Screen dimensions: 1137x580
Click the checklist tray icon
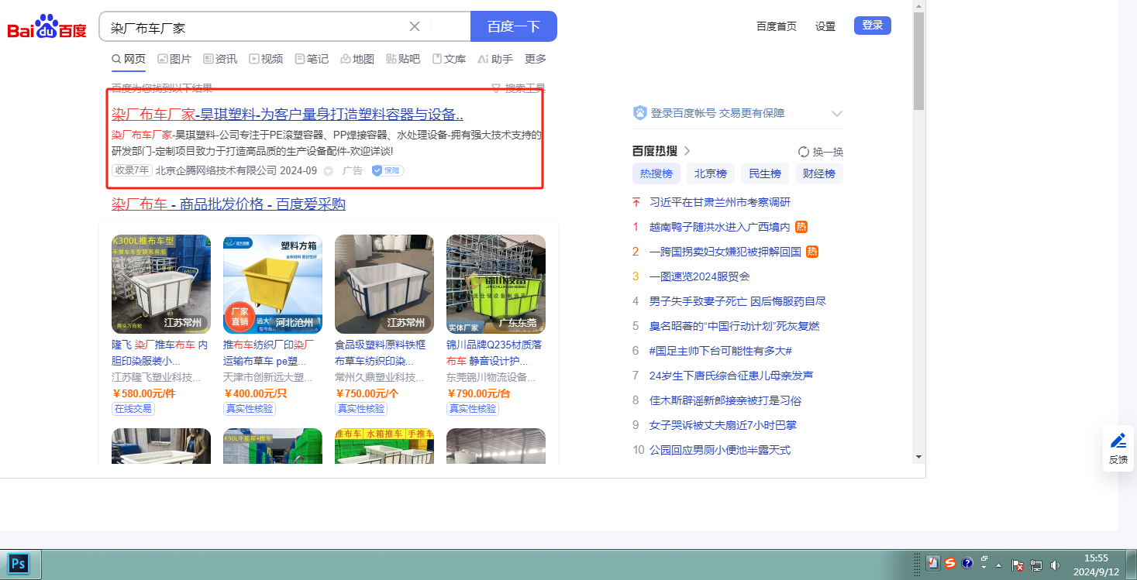[933, 564]
